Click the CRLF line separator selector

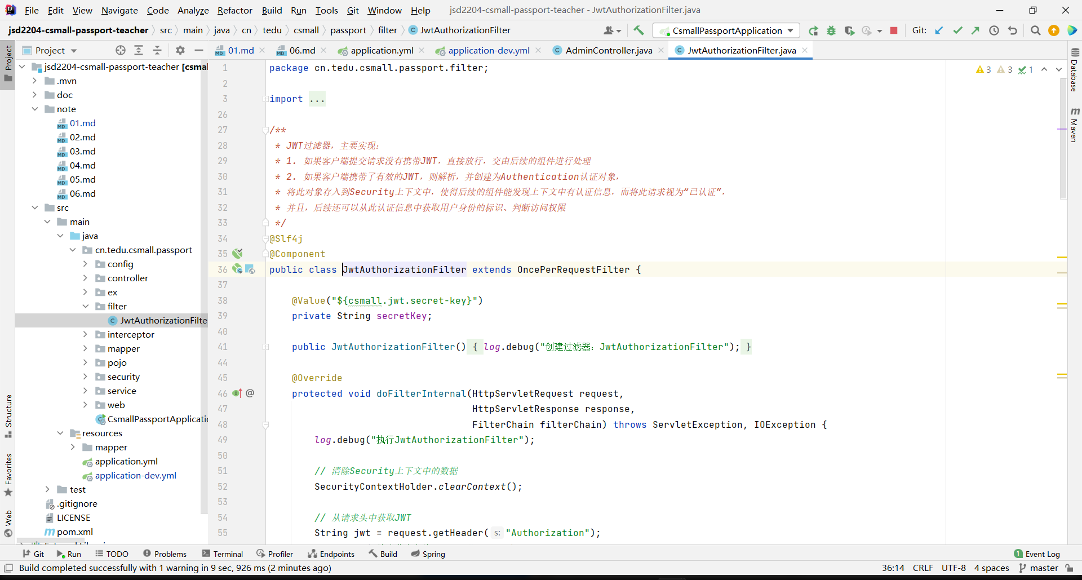tap(923, 568)
